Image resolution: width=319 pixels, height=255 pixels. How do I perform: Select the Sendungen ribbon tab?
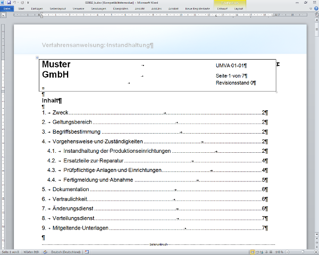[x=98, y=9]
